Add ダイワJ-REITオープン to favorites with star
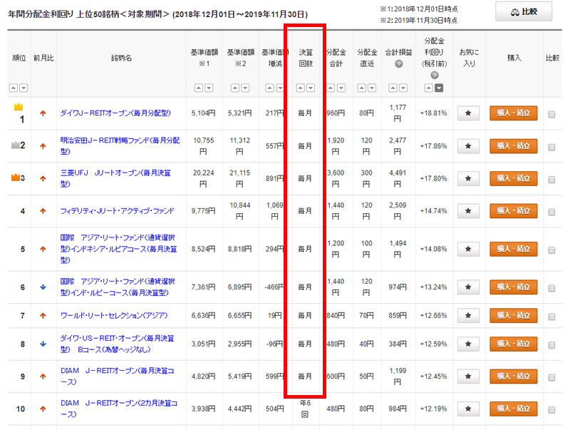570x430 pixels. click(x=467, y=113)
